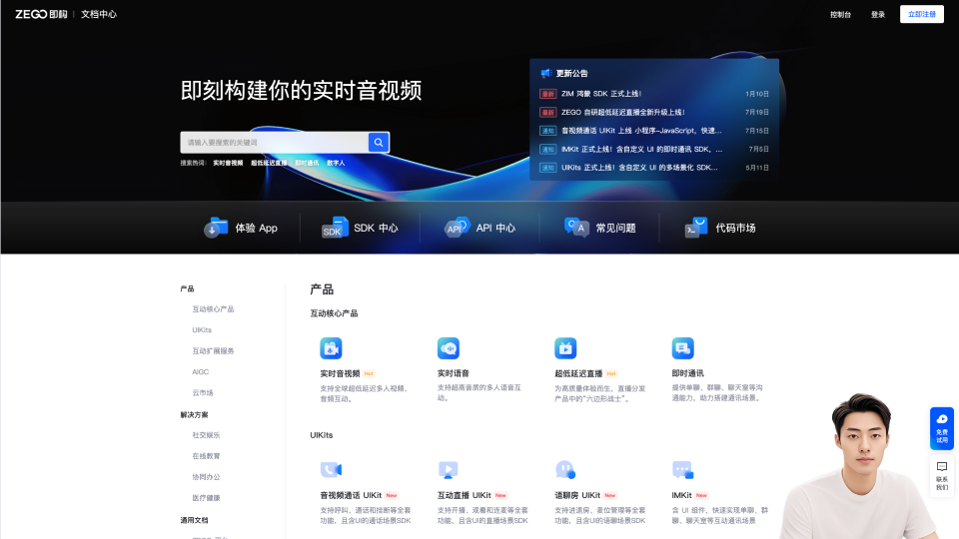Image resolution: width=959 pixels, height=539 pixels.
Task: Click the blue search magnifier button
Action: point(379,143)
